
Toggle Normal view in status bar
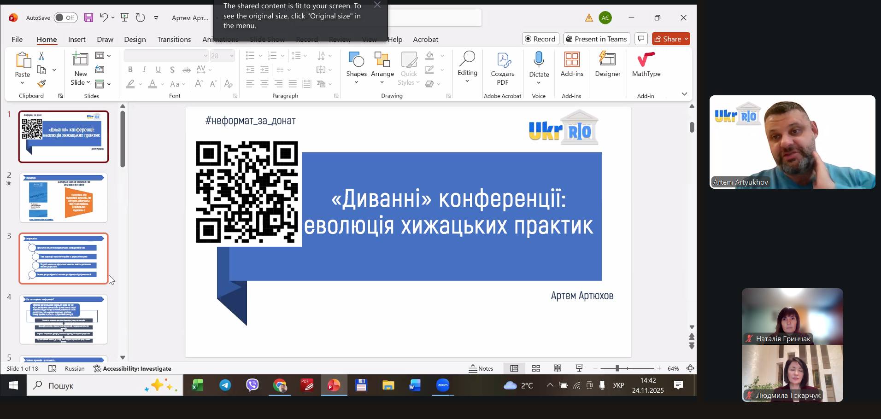click(514, 368)
